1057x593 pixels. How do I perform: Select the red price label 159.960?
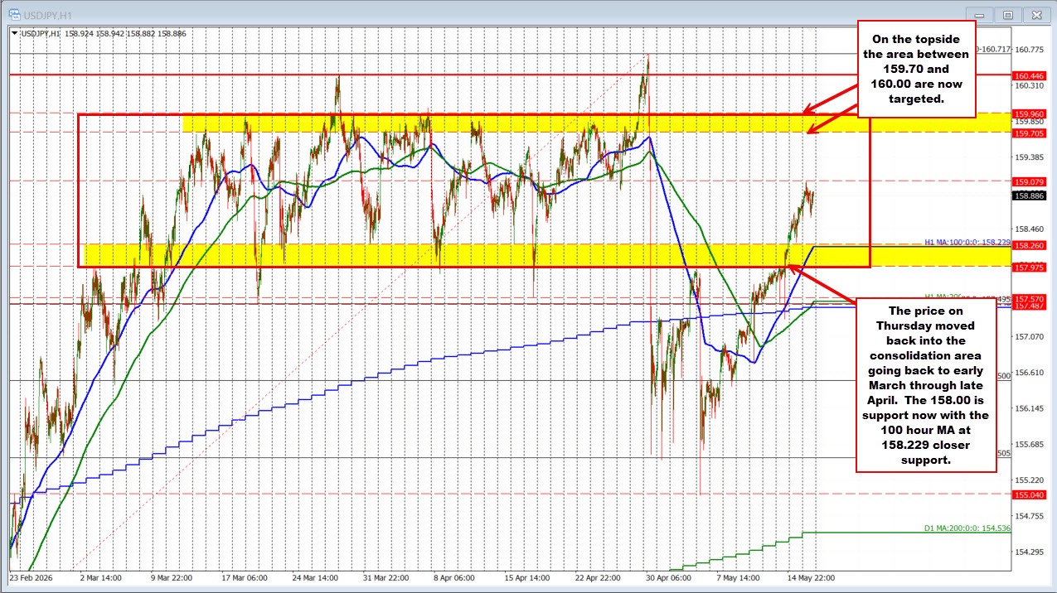click(x=1028, y=114)
